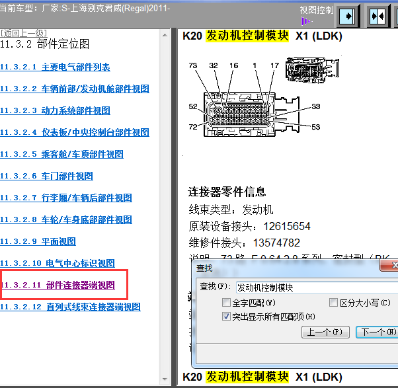Click 上一个 button in find dialog

pos(325,332)
